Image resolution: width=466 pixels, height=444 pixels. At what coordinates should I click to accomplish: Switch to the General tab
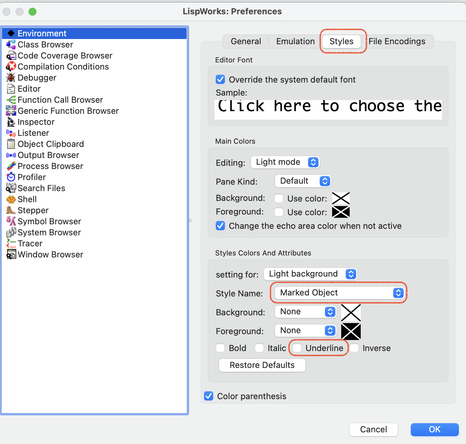(x=246, y=41)
